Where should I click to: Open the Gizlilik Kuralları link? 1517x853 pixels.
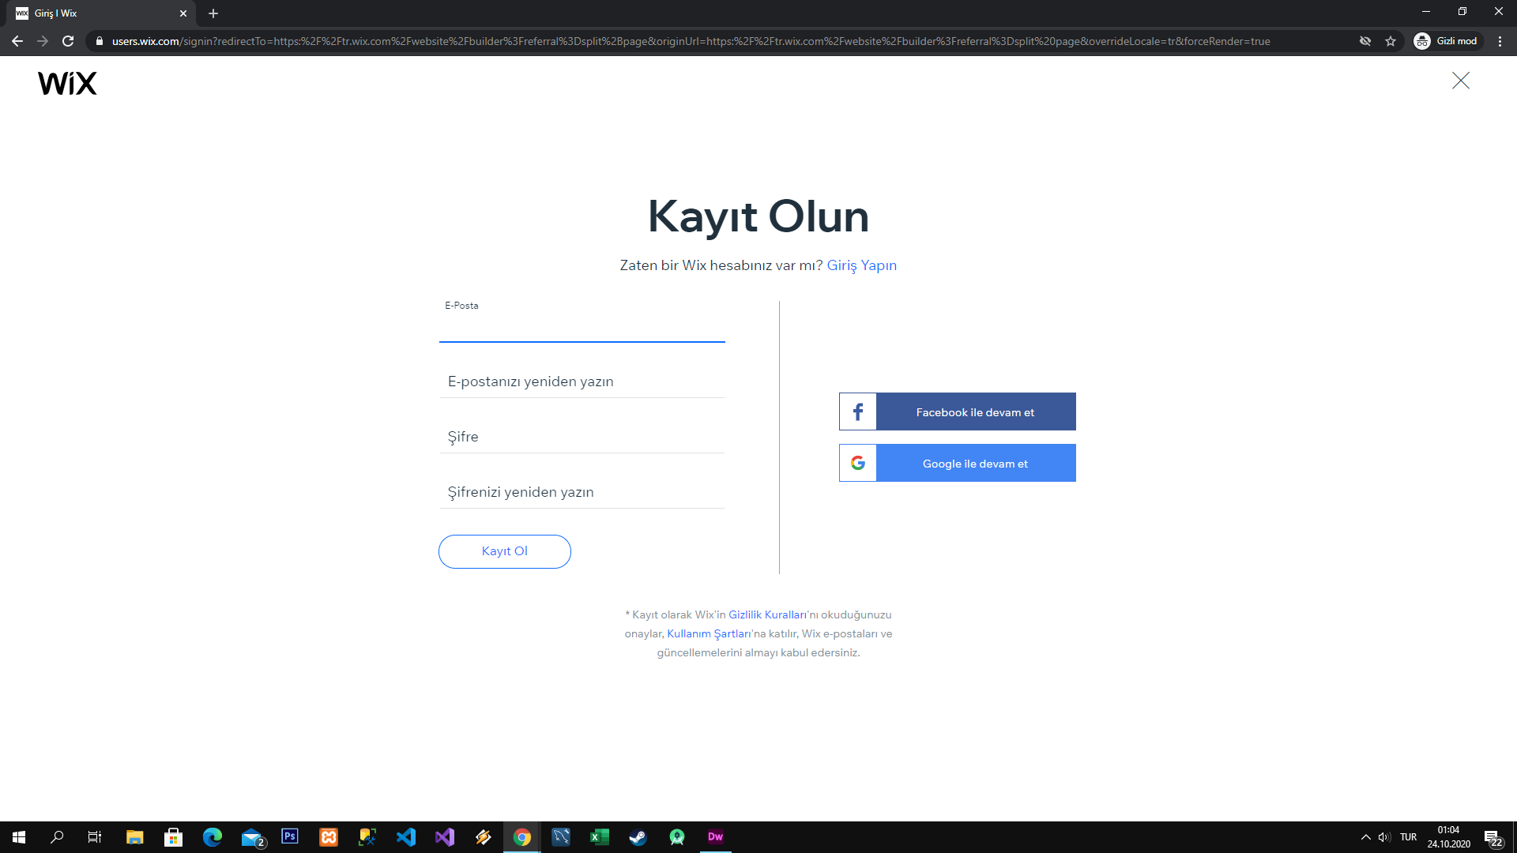767,614
